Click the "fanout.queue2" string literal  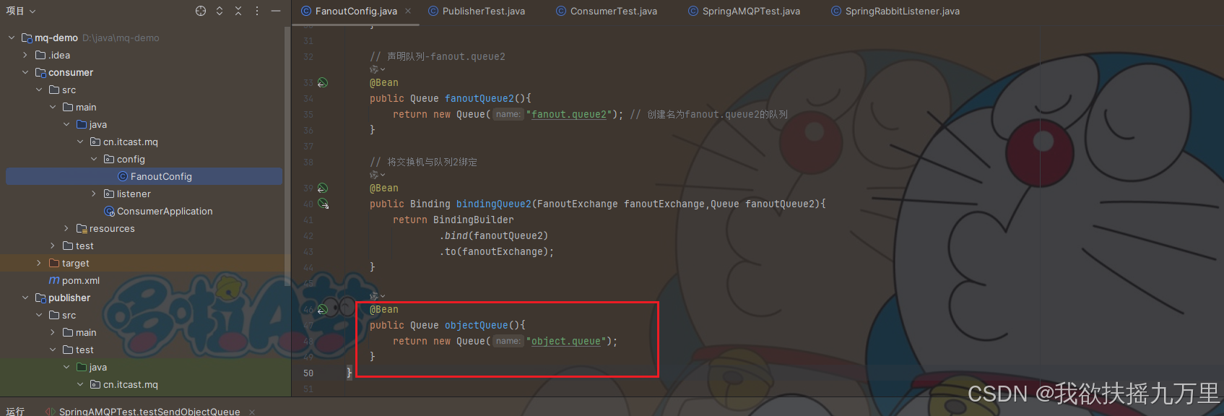569,114
